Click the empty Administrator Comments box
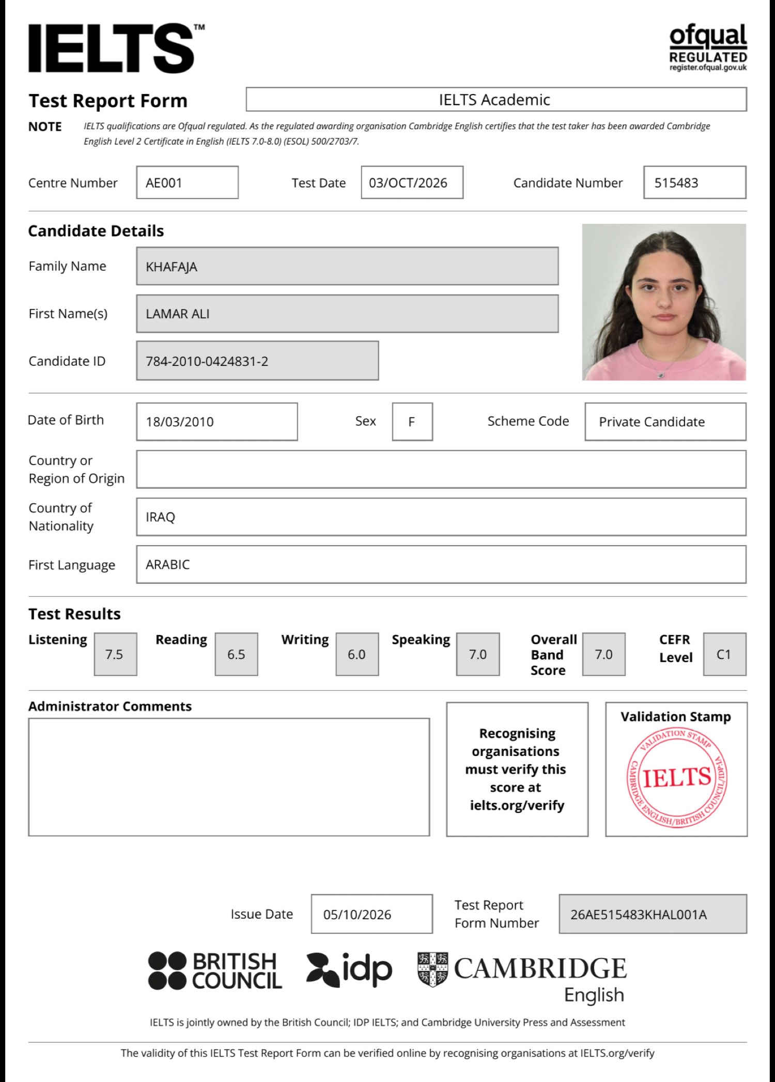The width and height of the screenshot is (775, 1082). pyautogui.click(x=229, y=777)
